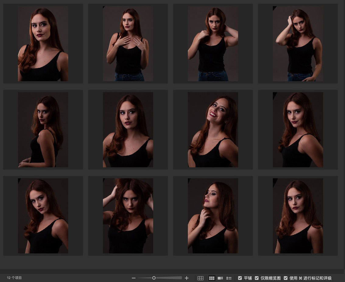Select side-profile thumbnail showing woman's back

point(43,130)
